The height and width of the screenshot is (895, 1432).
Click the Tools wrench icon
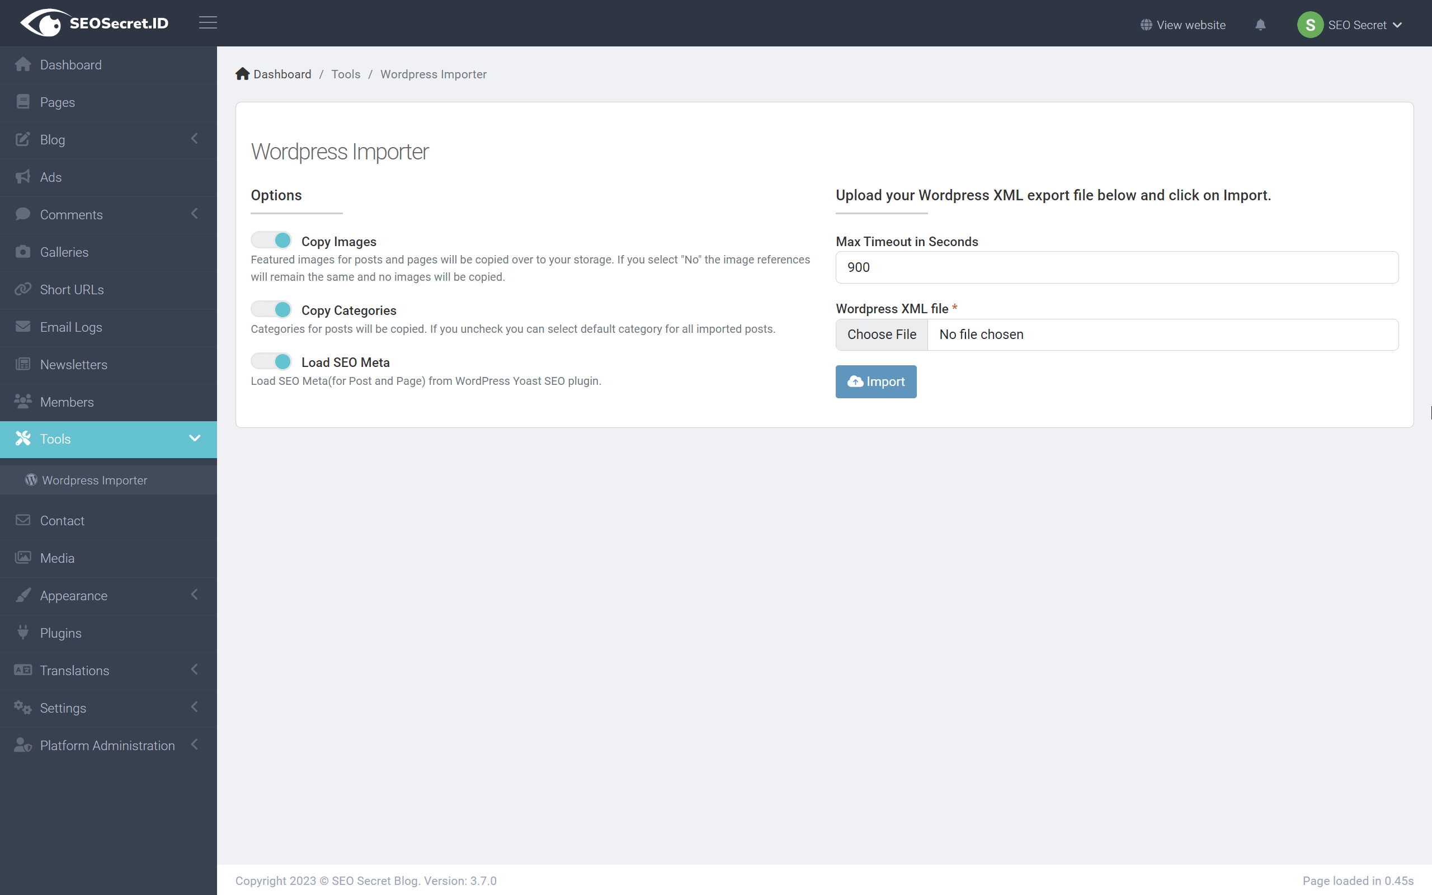[x=23, y=439]
